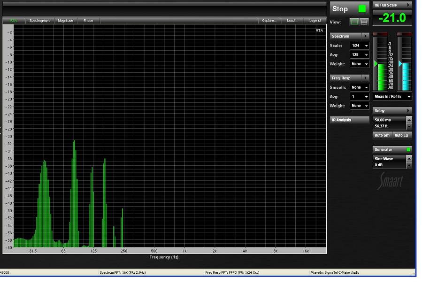Switch to split two-pane view
422x293 pixels.
(364, 22)
